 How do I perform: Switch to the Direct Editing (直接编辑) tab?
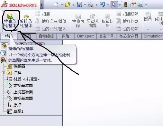click(x=46, y=36)
